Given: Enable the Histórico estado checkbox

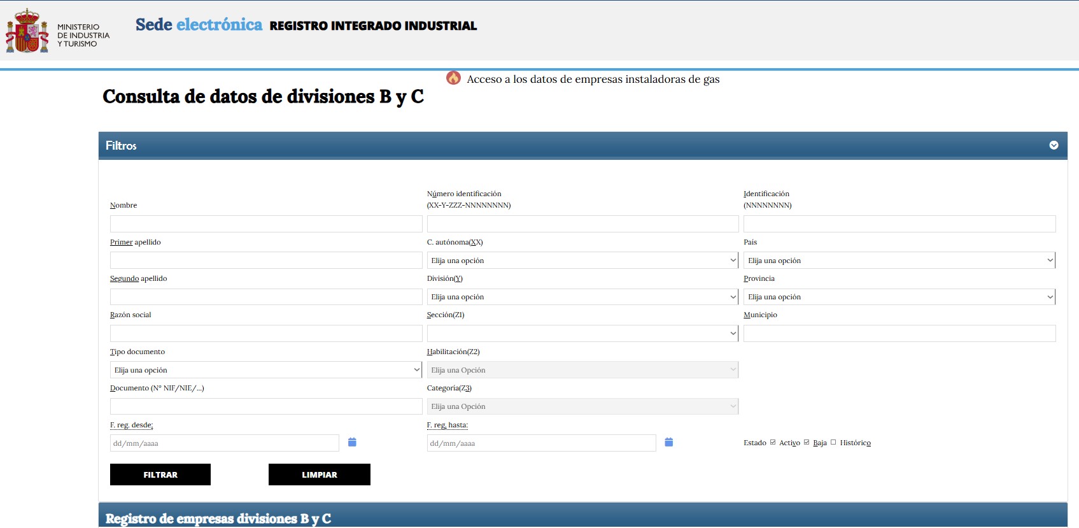Looking at the screenshot, I should click(833, 442).
